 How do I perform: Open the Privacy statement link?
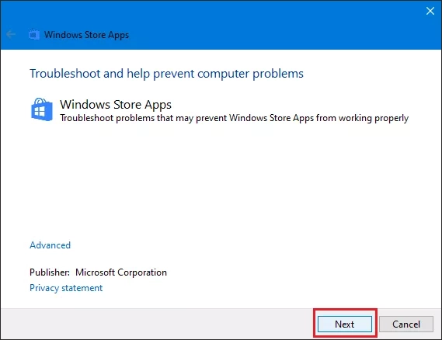pos(66,288)
